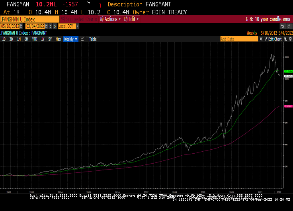Select the YTD range

point(35,39)
